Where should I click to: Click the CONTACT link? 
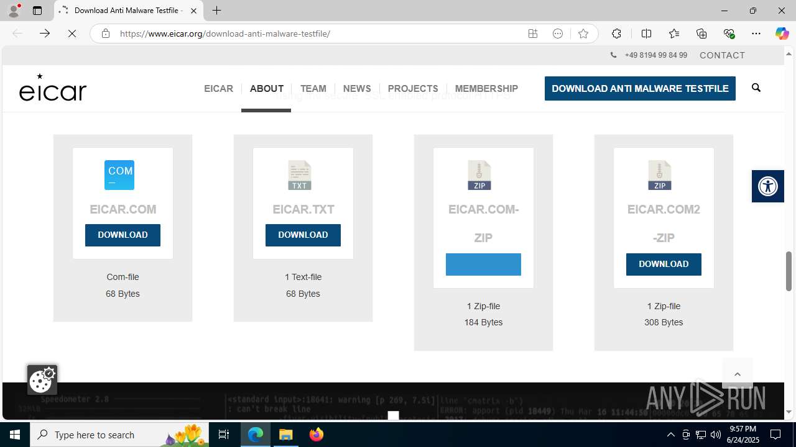722,55
